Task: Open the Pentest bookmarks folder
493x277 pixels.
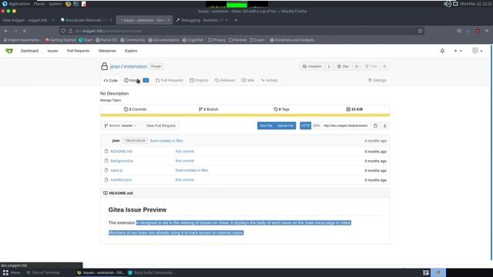Action: click(238, 40)
